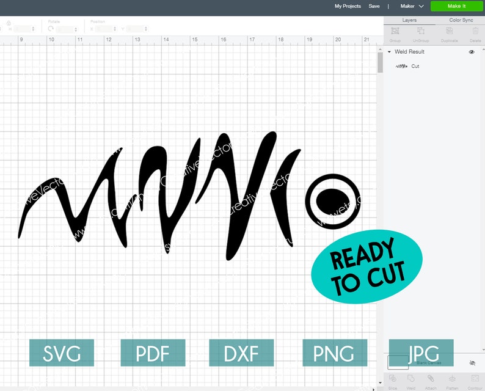Image resolution: width=485 pixels, height=391 pixels.
Task: Click the Position Y input field
Action: click(135, 29)
